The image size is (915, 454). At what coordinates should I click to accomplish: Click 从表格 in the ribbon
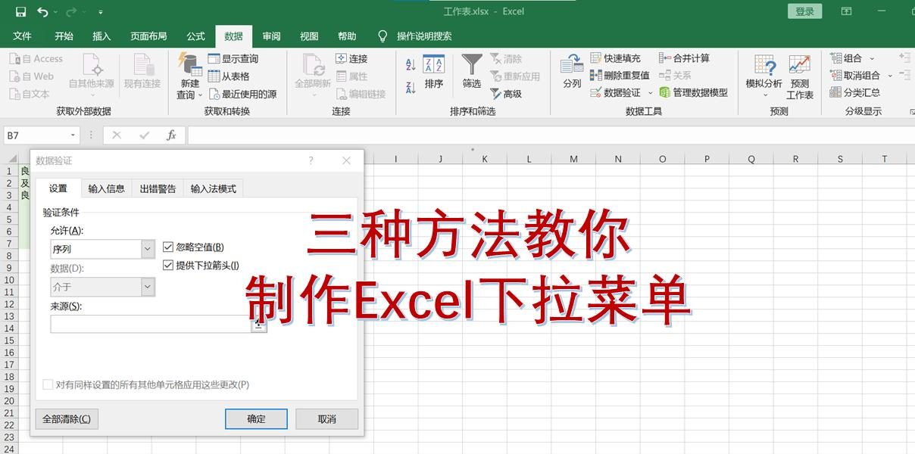pyautogui.click(x=229, y=76)
